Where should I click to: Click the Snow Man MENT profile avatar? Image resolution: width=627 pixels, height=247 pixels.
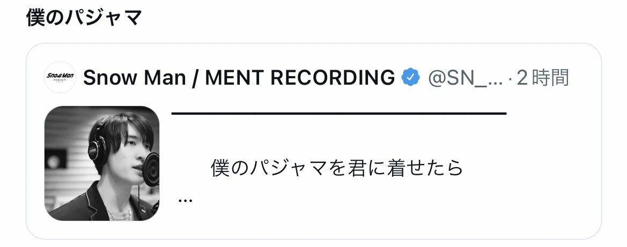coord(60,77)
